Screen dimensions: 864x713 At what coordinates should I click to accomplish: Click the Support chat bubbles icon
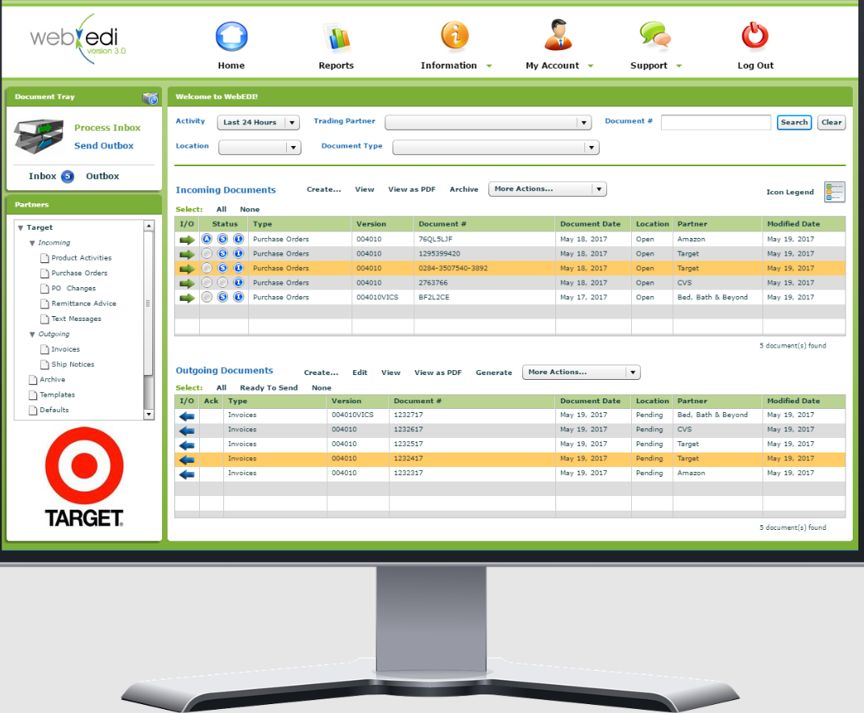coord(655,35)
